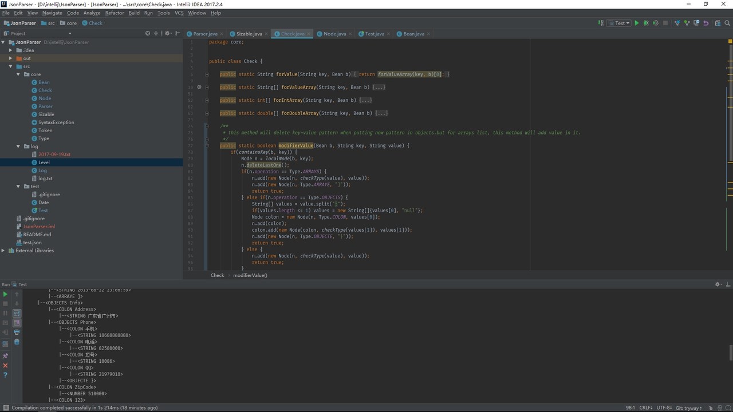This screenshot has height=412, width=733.
Task: Open the Test run configuration dropdown
Action: (x=620, y=23)
